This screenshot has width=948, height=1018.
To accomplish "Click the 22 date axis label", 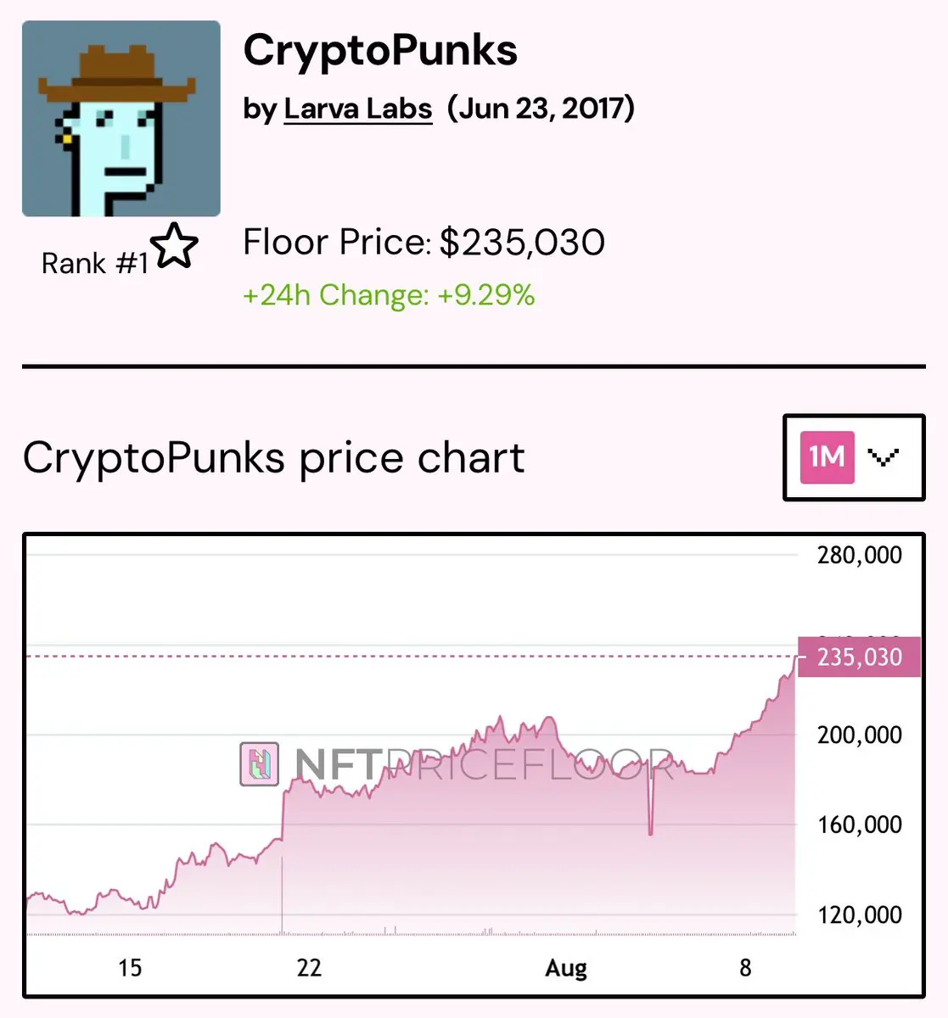I will tap(309, 968).
